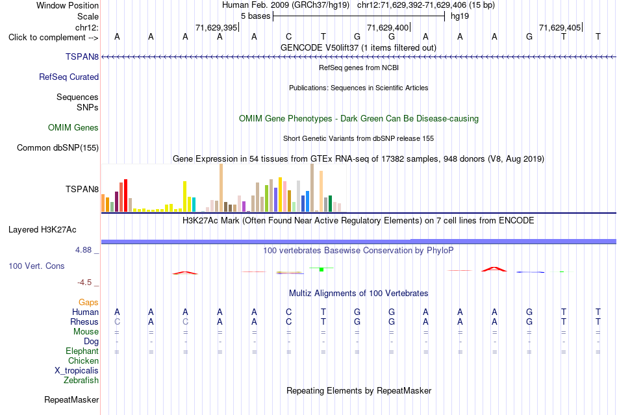
Task: Click the SNPs label under Sequences
Action: 88,107
